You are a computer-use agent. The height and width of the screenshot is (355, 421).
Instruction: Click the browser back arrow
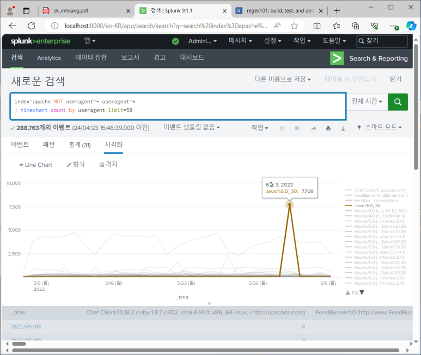coord(13,26)
